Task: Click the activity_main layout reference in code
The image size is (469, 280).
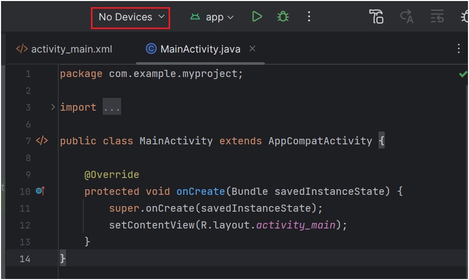Action: (x=296, y=225)
